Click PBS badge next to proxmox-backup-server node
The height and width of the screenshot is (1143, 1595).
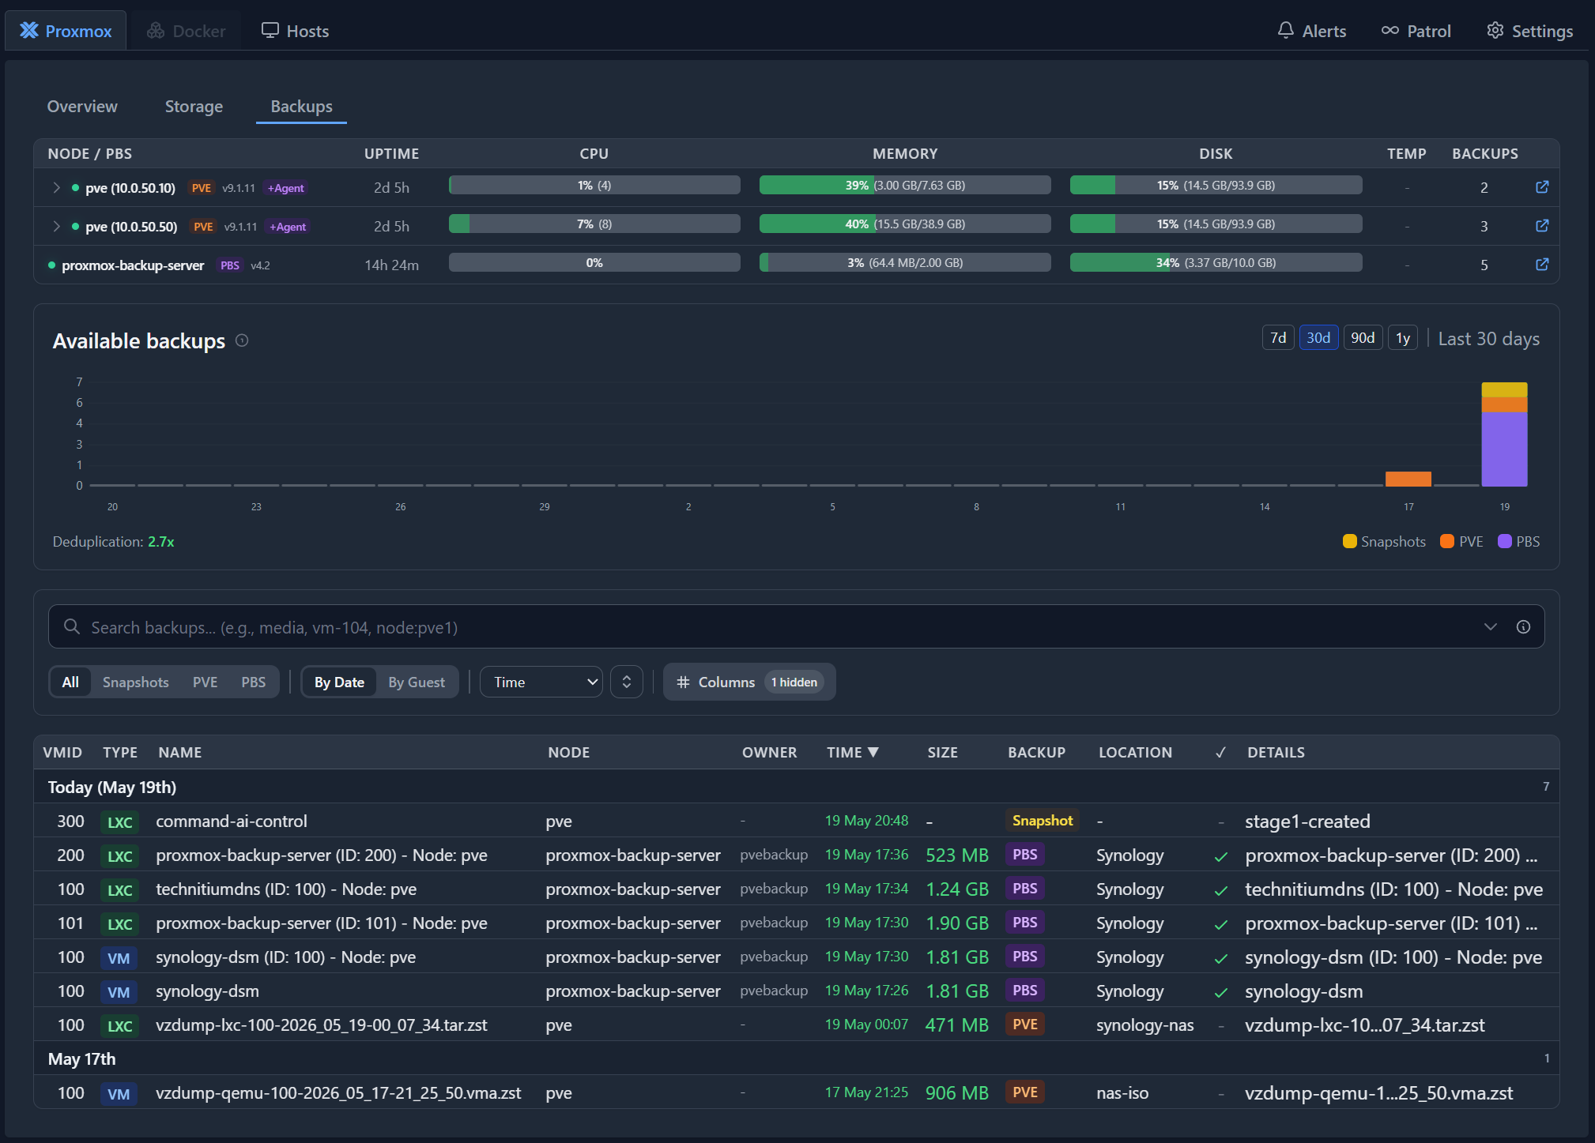pos(229,265)
